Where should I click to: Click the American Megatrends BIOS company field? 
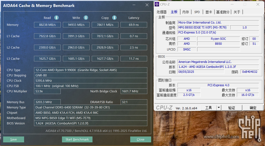click(x=218, y=62)
